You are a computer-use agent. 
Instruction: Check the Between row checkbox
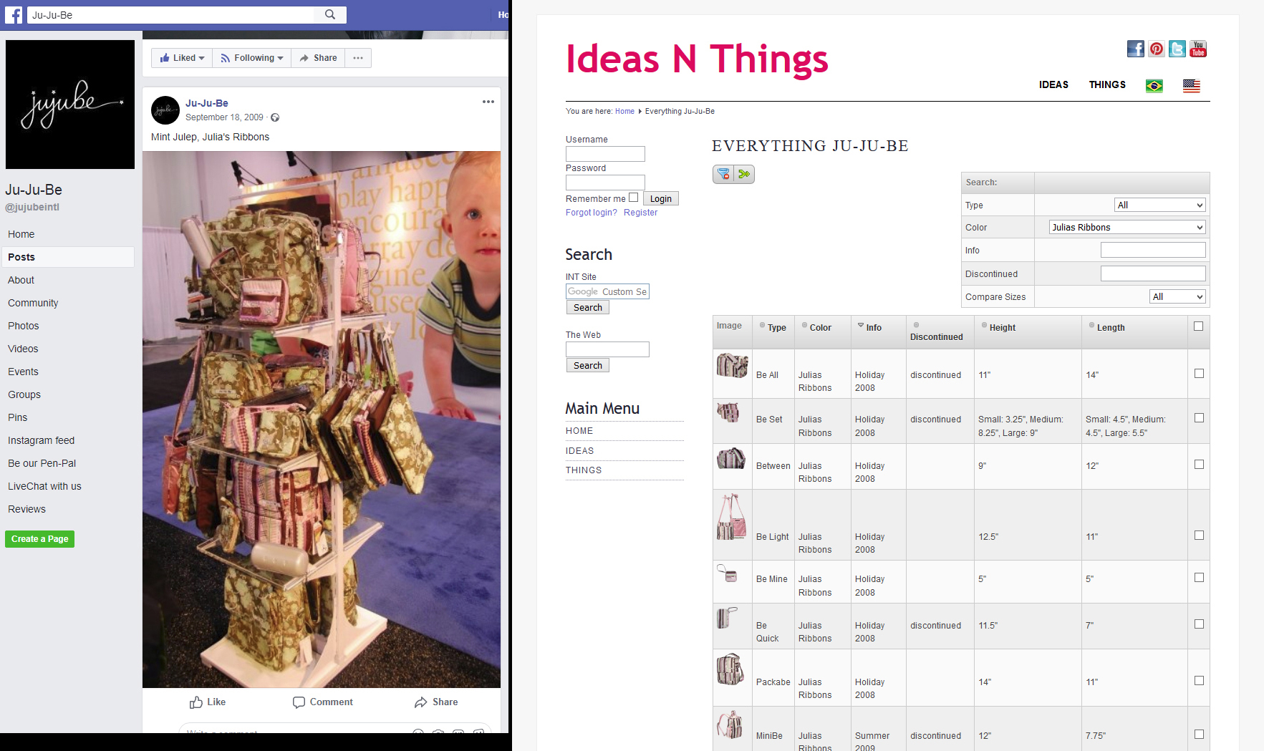pos(1199,465)
